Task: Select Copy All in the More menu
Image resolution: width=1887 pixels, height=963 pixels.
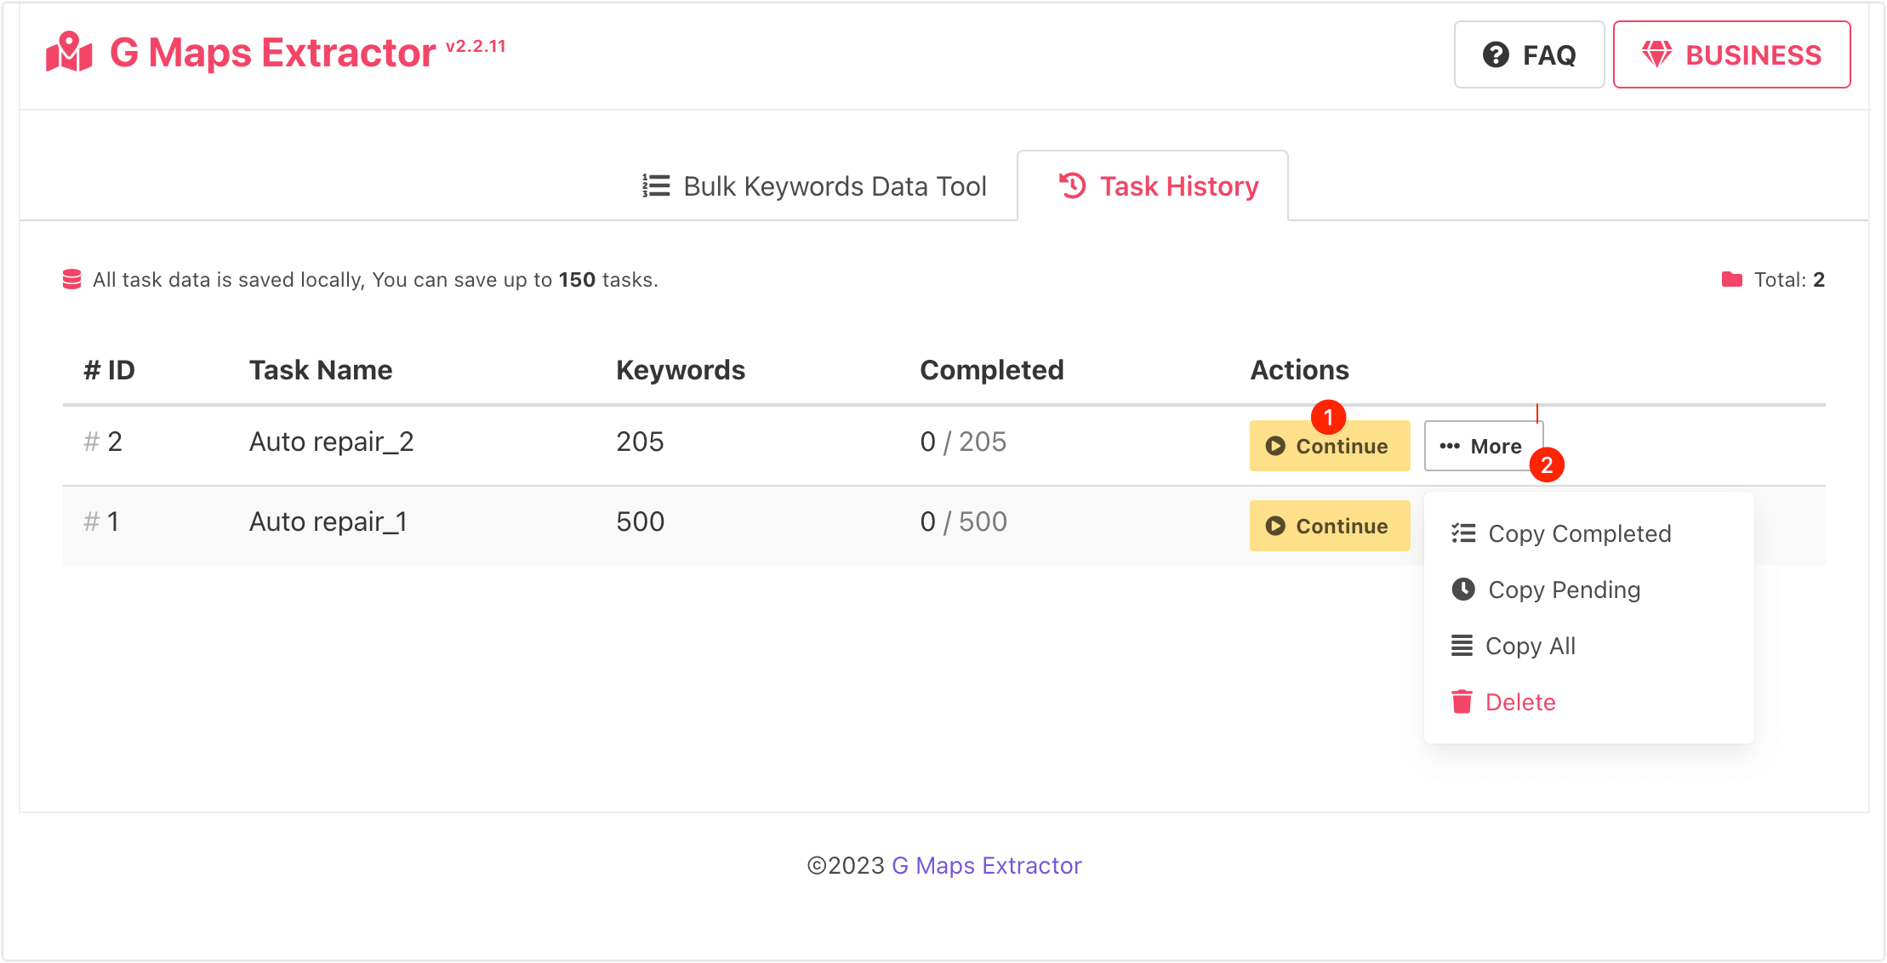Action: tap(1588, 646)
